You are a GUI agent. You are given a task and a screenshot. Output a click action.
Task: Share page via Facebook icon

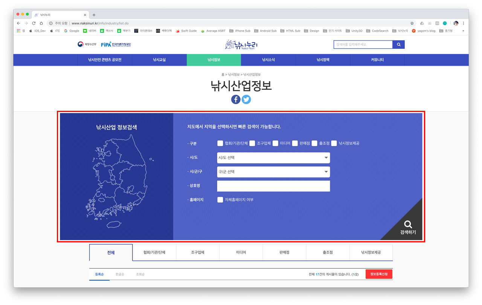tap(236, 100)
